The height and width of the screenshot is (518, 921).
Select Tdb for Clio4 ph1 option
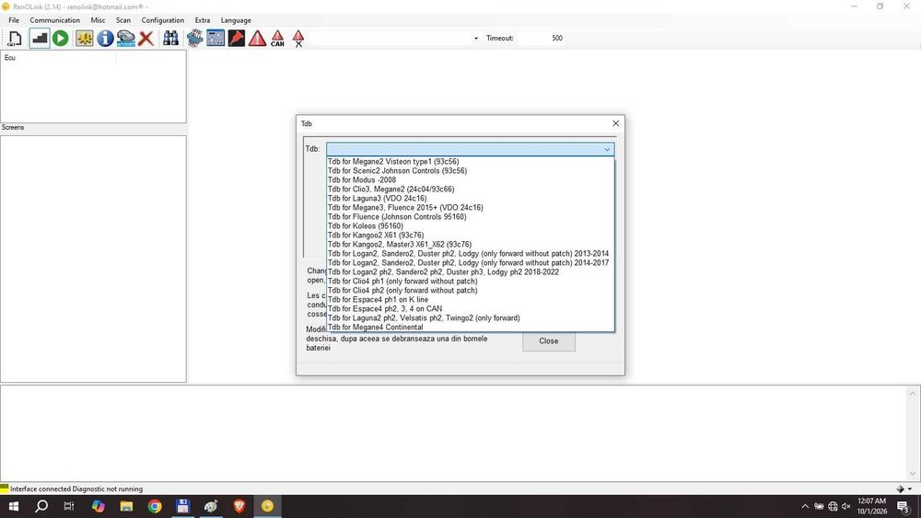tap(471, 281)
